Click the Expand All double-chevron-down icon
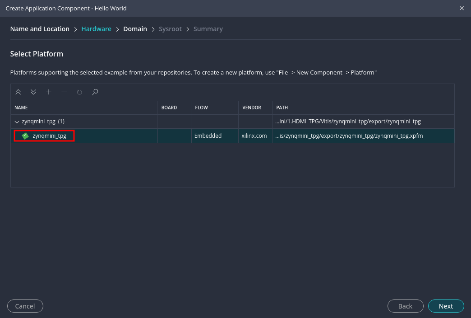The height and width of the screenshot is (318, 471). [33, 92]
